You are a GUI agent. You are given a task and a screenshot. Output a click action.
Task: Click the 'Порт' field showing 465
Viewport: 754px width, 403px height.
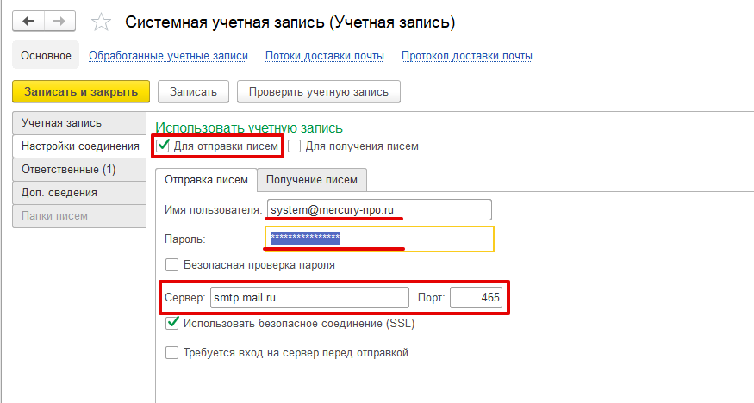tap(476, 297)
